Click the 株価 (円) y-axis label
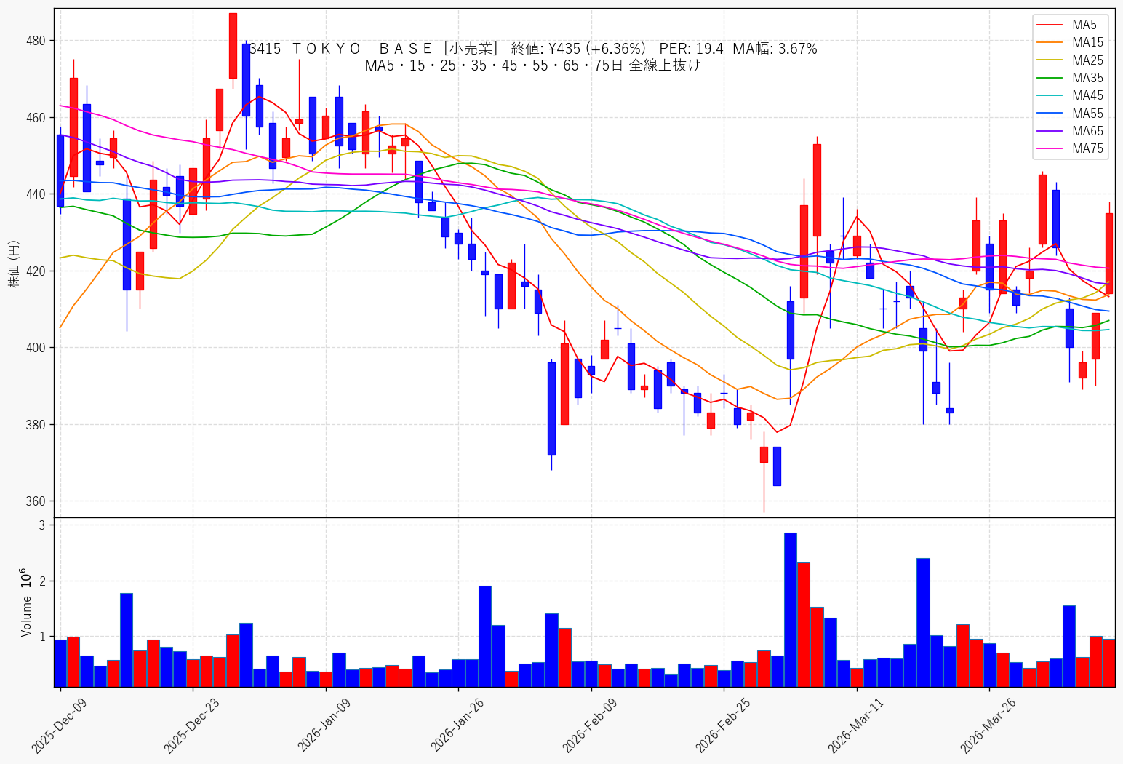This screenshot has width=1123, height=764. (x=14, y=263)
